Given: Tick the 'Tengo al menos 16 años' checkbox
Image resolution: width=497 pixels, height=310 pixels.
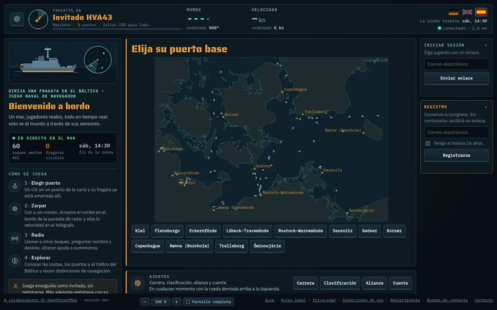Looking at the screenshot, I should click(428, 143).
